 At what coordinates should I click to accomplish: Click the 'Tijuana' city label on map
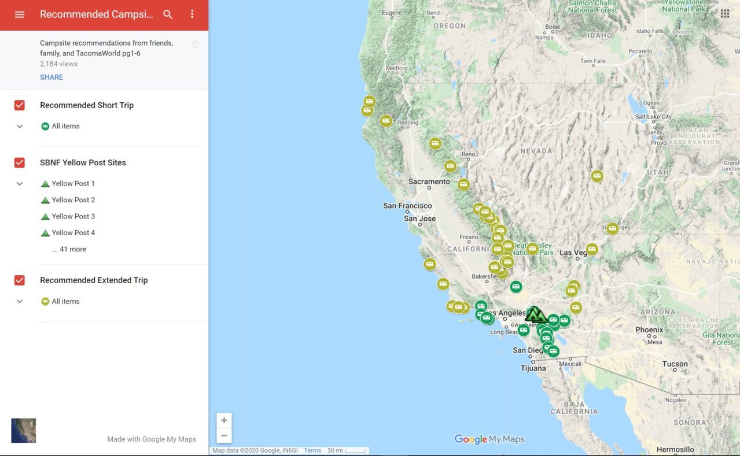coord(533,368)
